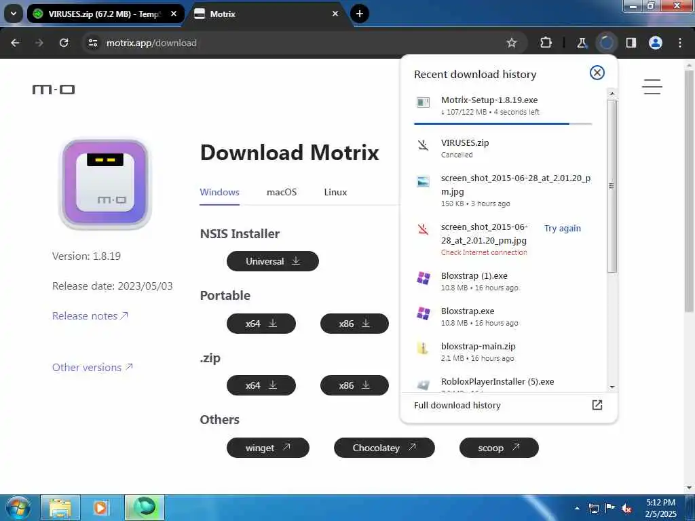Click the Motrix tab
The height and width of the screenshot is (521, 695).
point(266,14)
